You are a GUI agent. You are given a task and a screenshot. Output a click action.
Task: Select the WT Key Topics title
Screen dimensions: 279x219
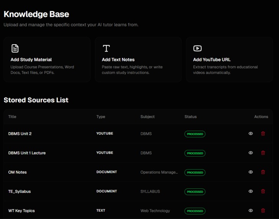click(21, 211)
